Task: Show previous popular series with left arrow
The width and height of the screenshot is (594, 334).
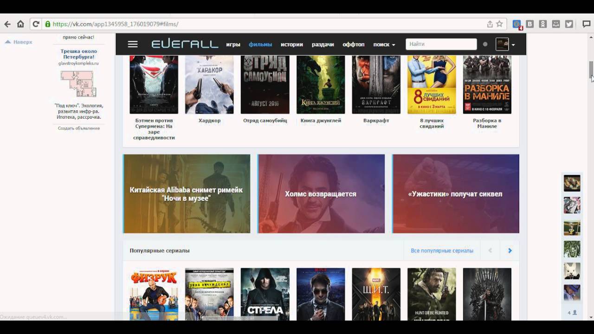Action: [490, 250]
